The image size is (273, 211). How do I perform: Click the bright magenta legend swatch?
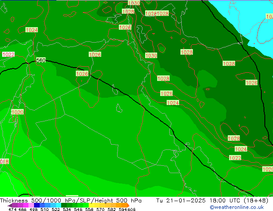[26, 205]
